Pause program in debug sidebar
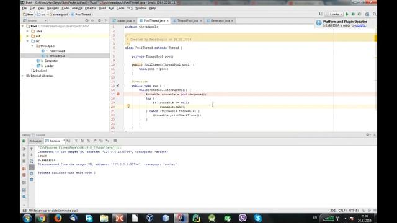 (24, 155)
